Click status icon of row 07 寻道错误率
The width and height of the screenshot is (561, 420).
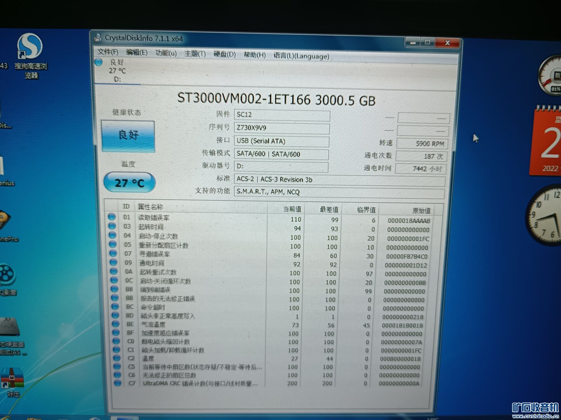point(113,253)
